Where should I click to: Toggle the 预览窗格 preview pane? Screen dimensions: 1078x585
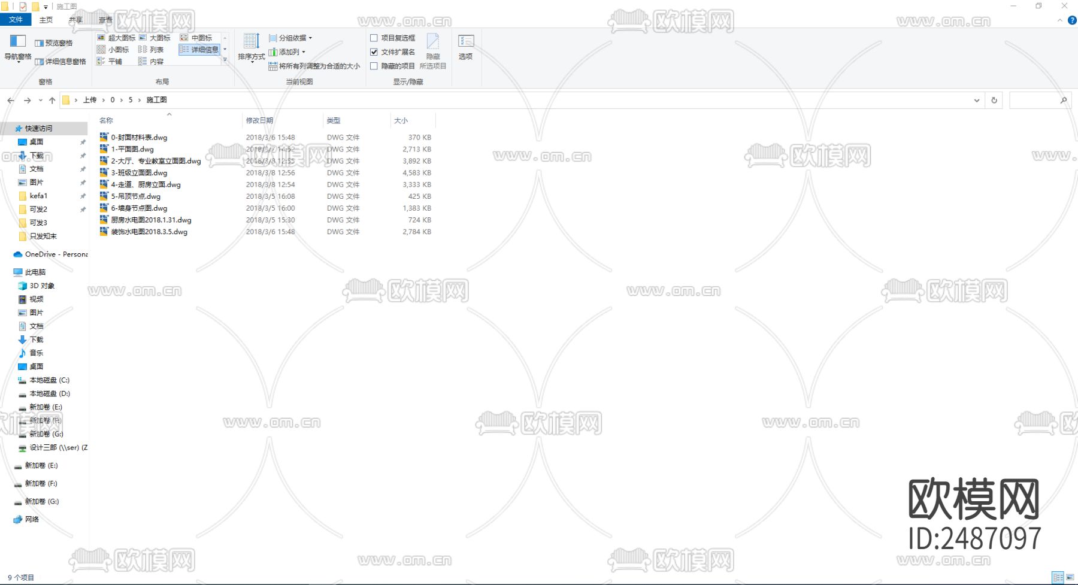[54, 43]
